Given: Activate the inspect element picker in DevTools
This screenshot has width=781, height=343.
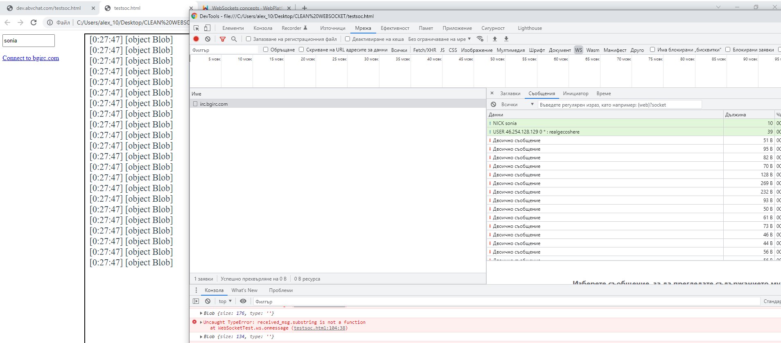Looking at the screenshot, I should pyautogui.click(x=196, y=28).
